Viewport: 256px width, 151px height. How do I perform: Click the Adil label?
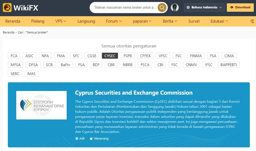(82, 138)
